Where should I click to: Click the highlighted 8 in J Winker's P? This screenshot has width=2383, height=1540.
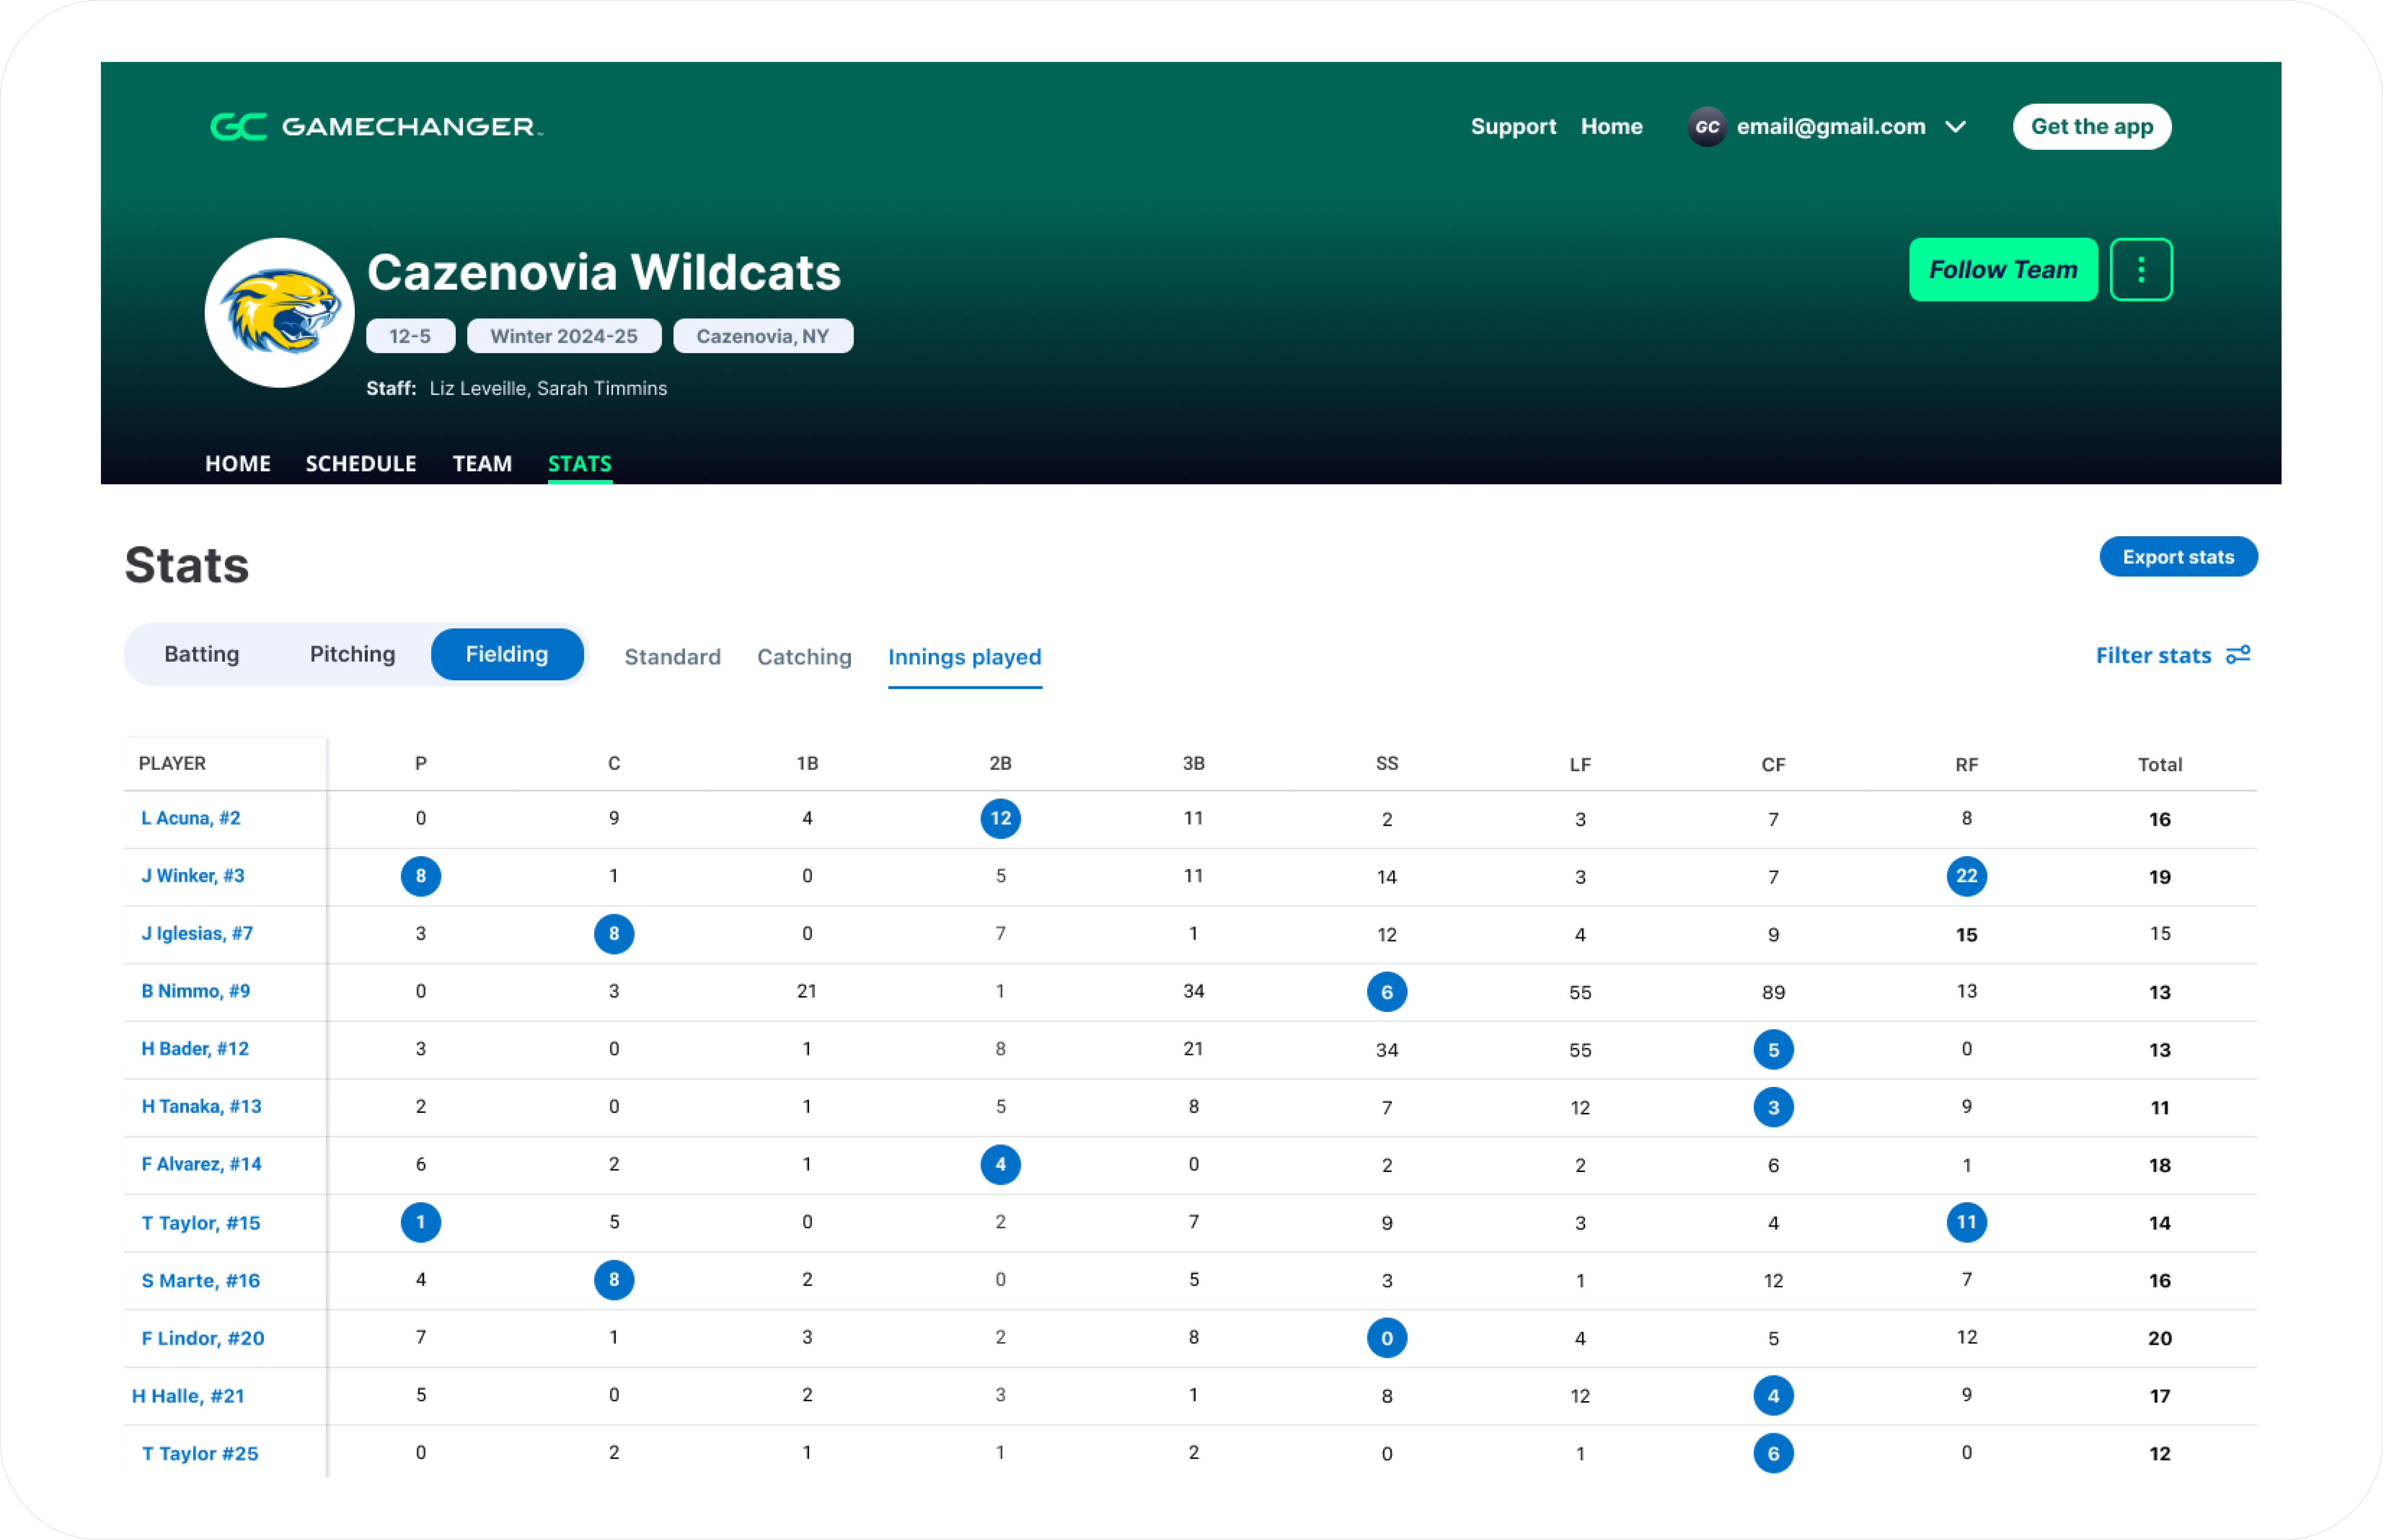pyautogui.click(x=421, y=876)
